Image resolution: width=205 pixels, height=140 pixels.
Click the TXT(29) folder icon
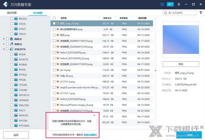tap(16, 85)
